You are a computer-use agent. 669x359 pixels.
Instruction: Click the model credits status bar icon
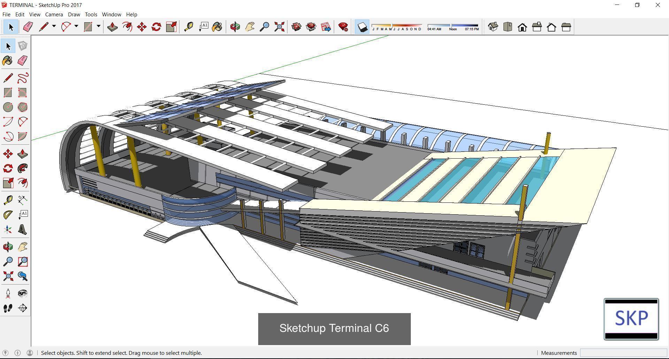coord(18,353)
